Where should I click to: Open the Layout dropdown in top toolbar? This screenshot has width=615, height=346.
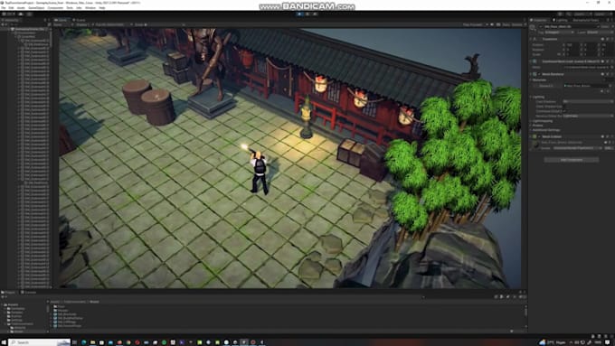[602, 14]
